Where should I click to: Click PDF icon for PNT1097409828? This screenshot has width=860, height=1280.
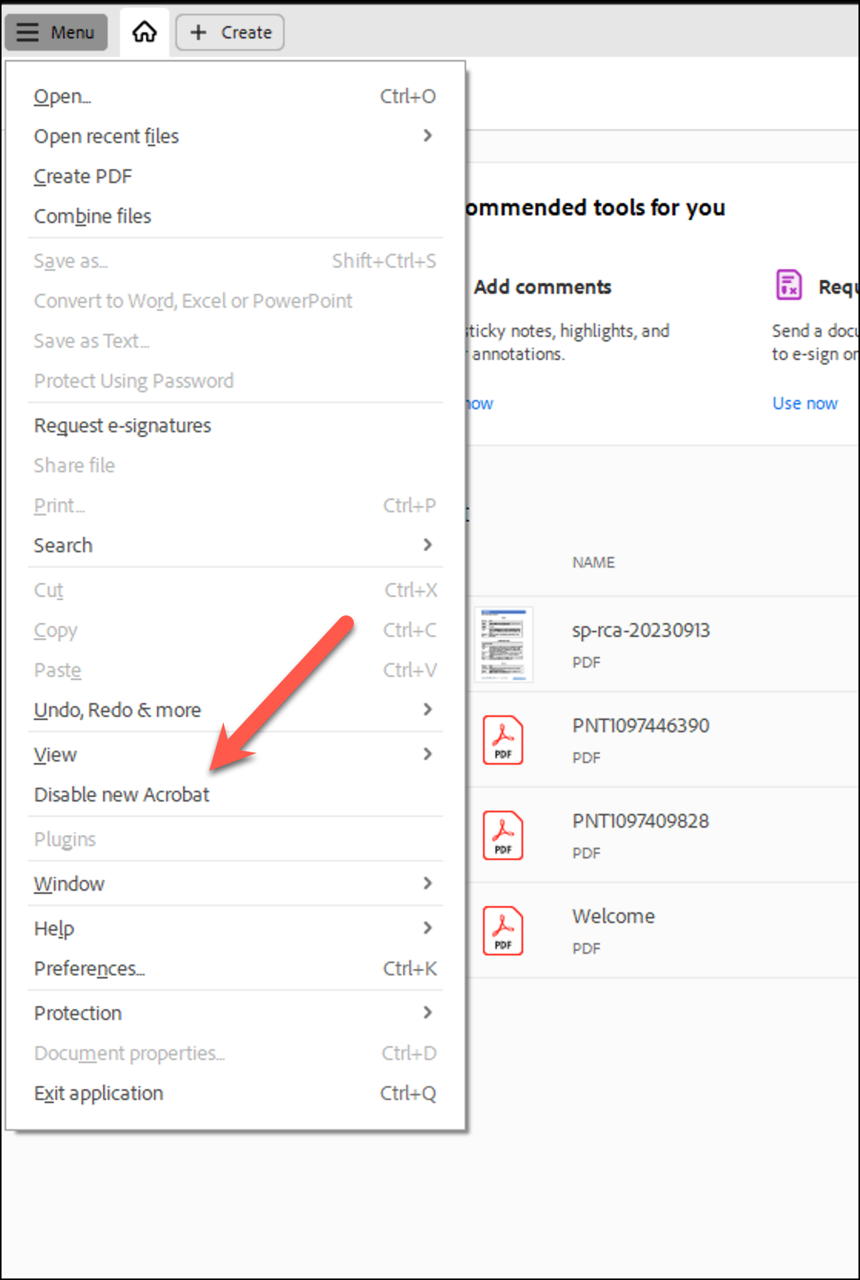[503, 835]
